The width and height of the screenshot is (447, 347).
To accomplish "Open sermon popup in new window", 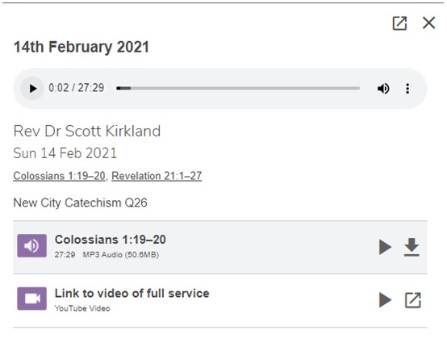I will (399, 23).
